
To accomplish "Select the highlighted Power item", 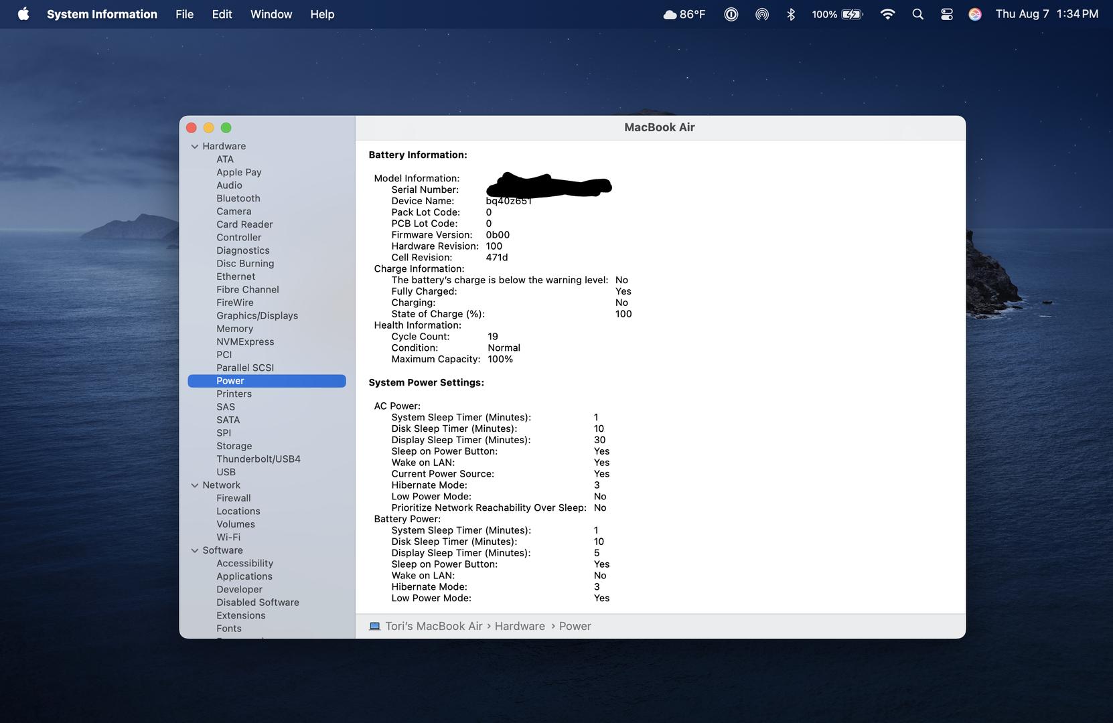I will point(267,381).
